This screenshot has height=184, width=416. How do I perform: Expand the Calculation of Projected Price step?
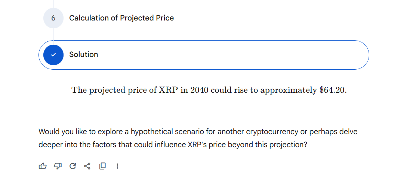pos(121,18)
